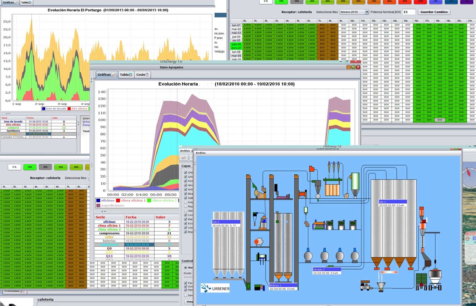476x306 pixels.
Task: Open the Coste tab in Datos Agregados
Action: coord(142,75)
